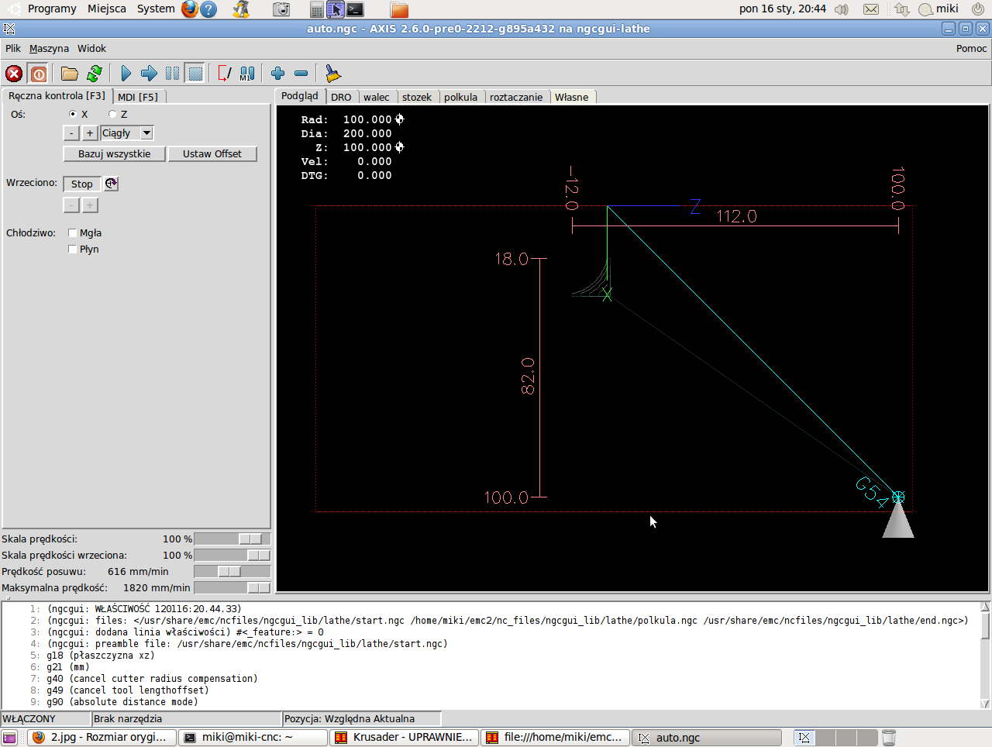Click the power button in panel
The width and height of the screenshot is (992, 747).
978,9
